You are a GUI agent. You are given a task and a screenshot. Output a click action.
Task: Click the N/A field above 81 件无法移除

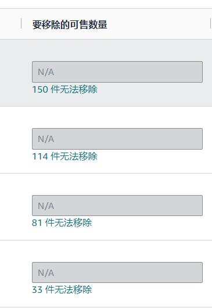point(117,206)
